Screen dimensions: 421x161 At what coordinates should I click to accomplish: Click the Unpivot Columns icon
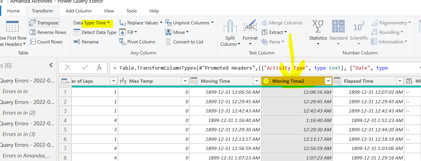click(x=168, y=23)
